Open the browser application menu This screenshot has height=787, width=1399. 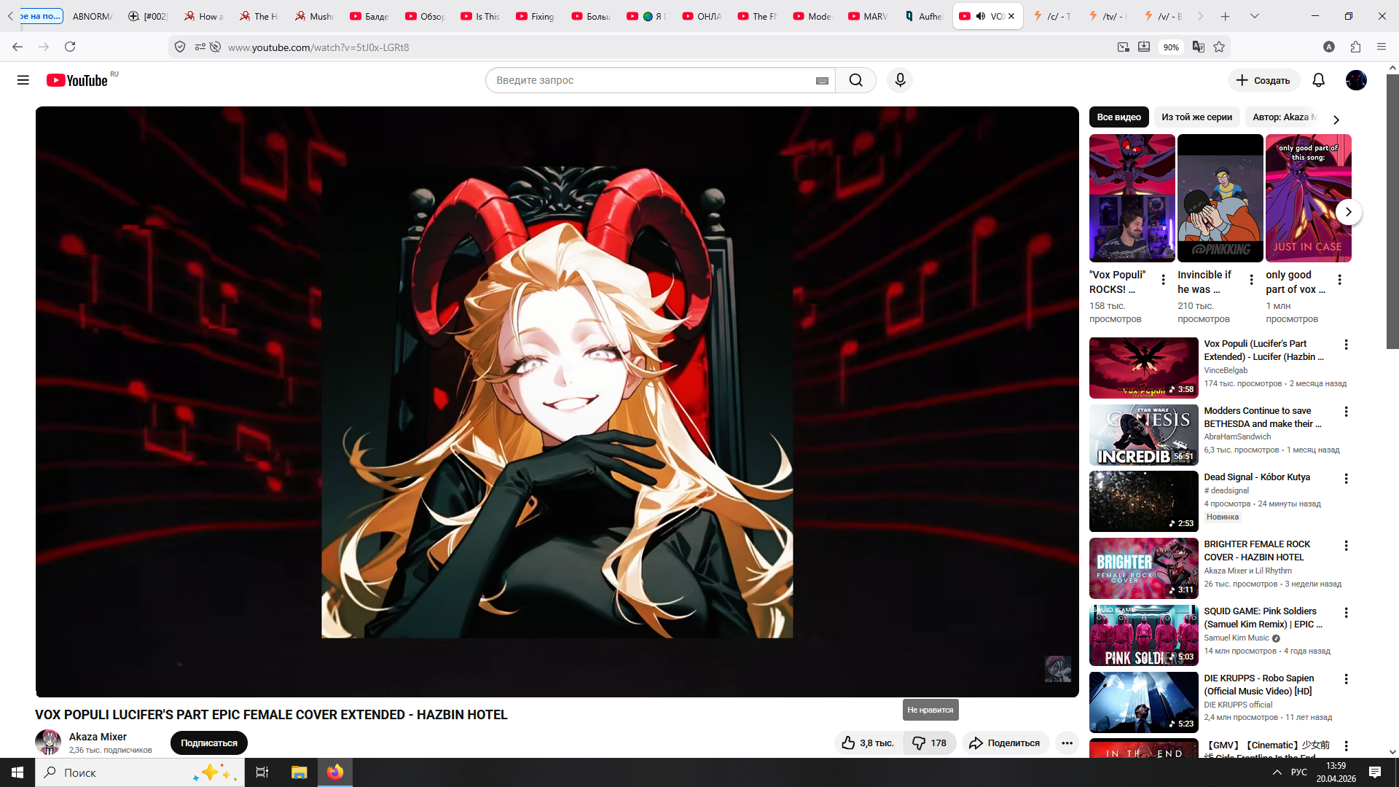[1382, 47]
